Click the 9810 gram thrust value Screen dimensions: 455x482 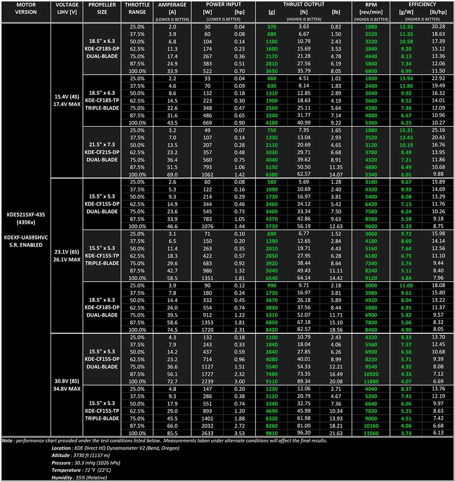(272, 433)
